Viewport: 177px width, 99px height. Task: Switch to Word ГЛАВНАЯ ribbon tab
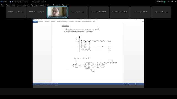point(41,21)
